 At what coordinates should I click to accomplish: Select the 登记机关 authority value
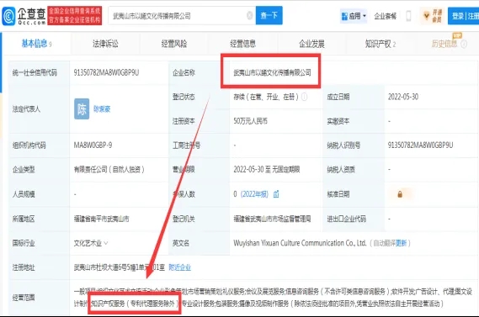coord(272,219)
